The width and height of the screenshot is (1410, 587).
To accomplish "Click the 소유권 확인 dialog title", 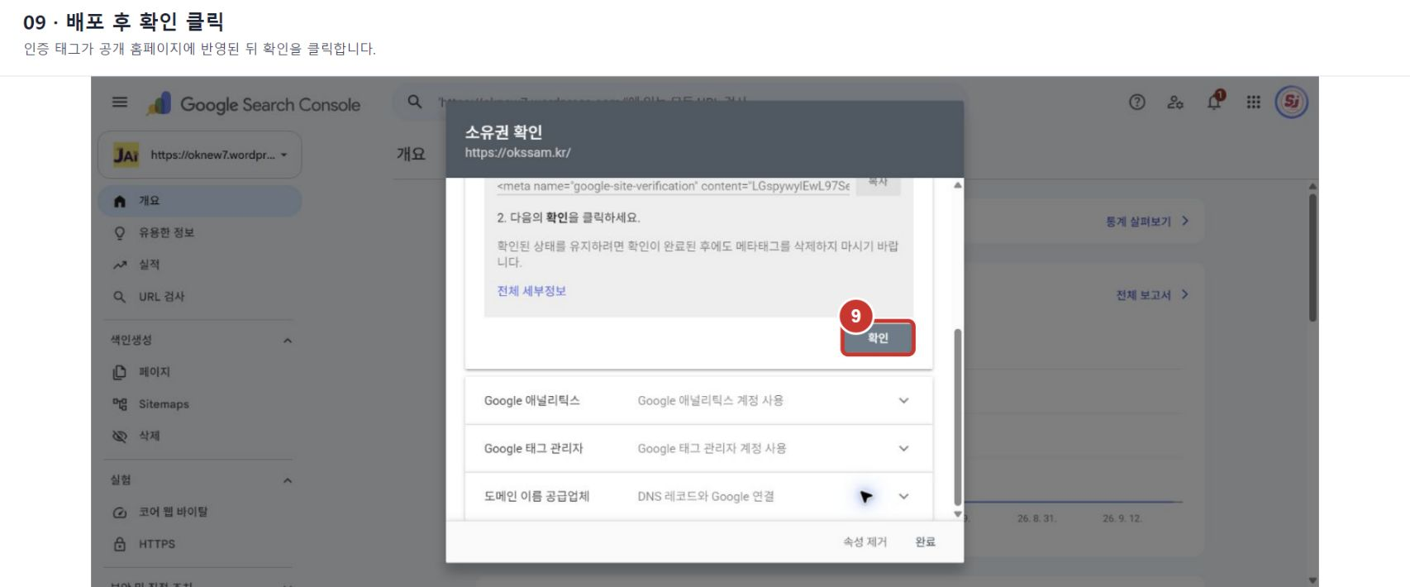I will tap(503, 132).
